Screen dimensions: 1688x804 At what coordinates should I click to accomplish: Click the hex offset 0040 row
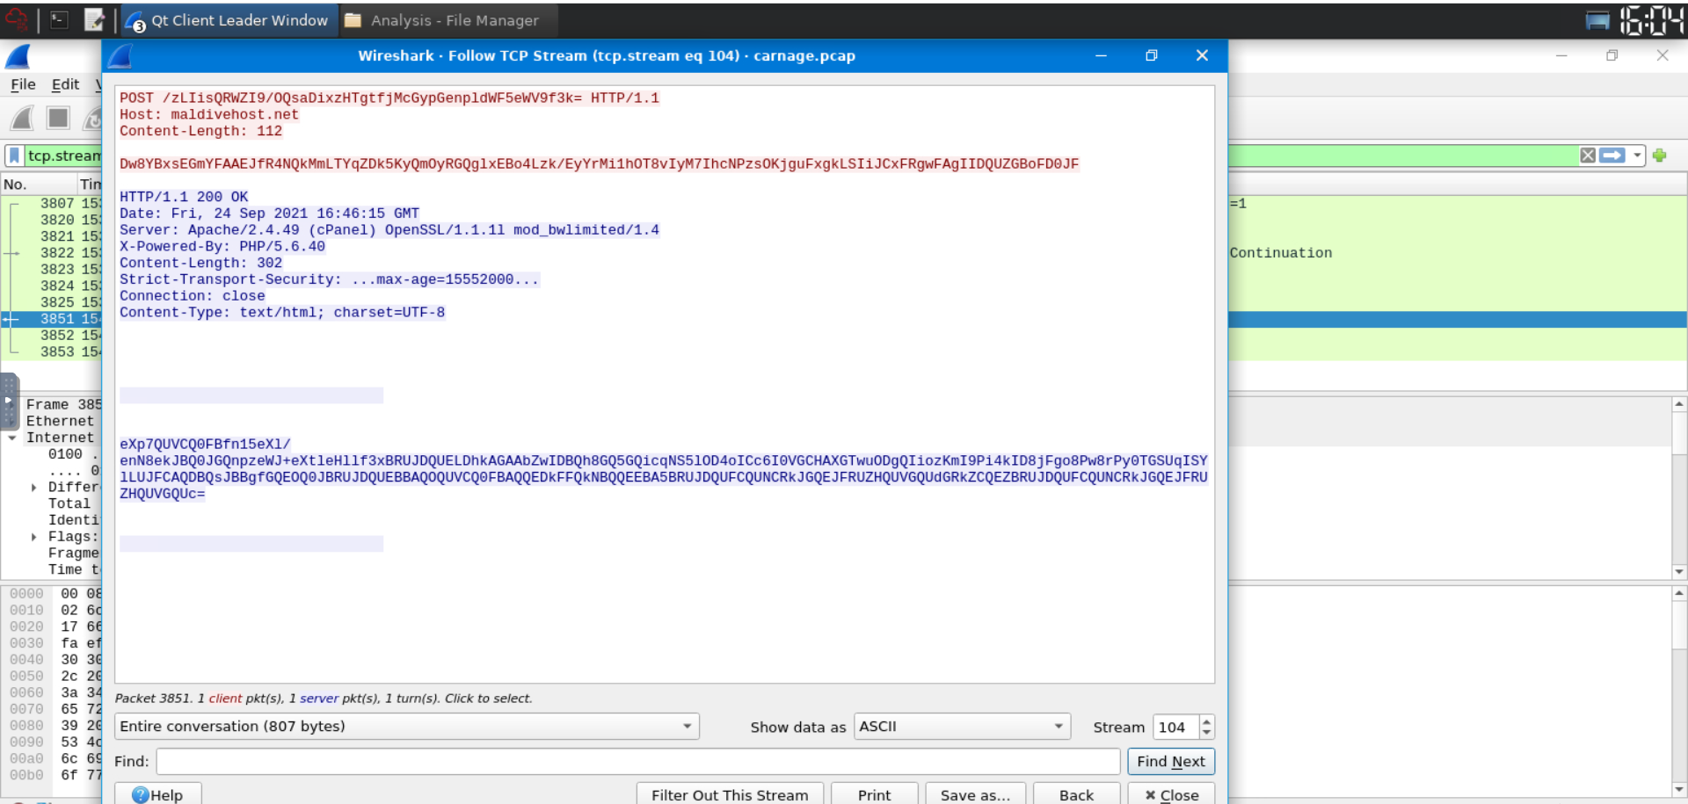[x=26, y=660]
